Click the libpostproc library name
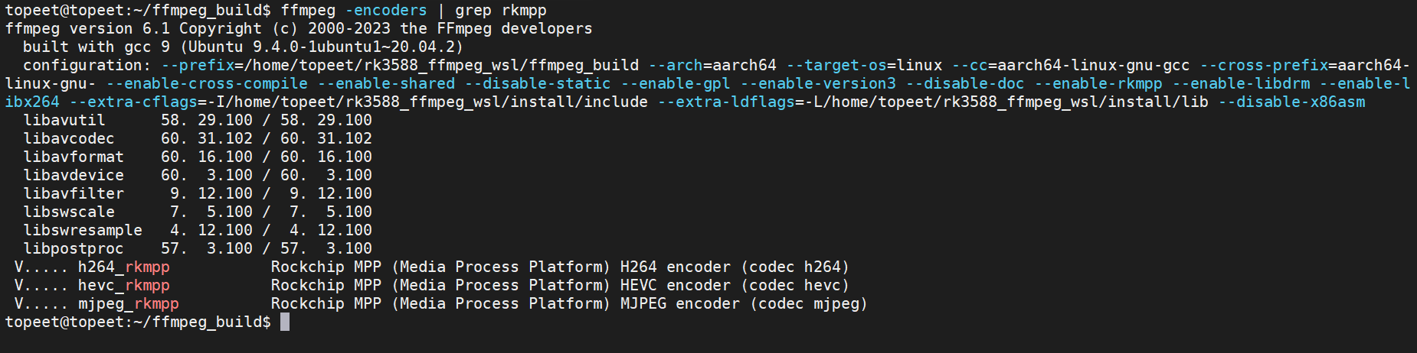Viewport: 1417px width, 353px height. tap(74, 248)
